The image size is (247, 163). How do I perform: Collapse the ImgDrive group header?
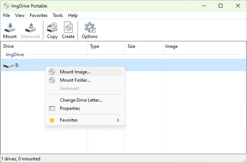(x=15, y=55)
